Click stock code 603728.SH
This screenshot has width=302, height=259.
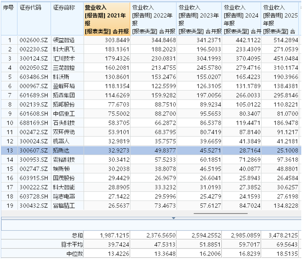click(34, 196)
